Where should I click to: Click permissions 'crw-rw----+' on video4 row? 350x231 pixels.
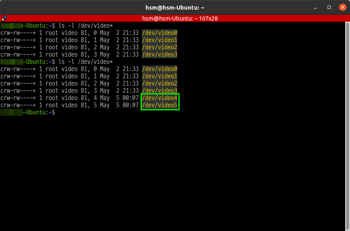coord(18,98)
